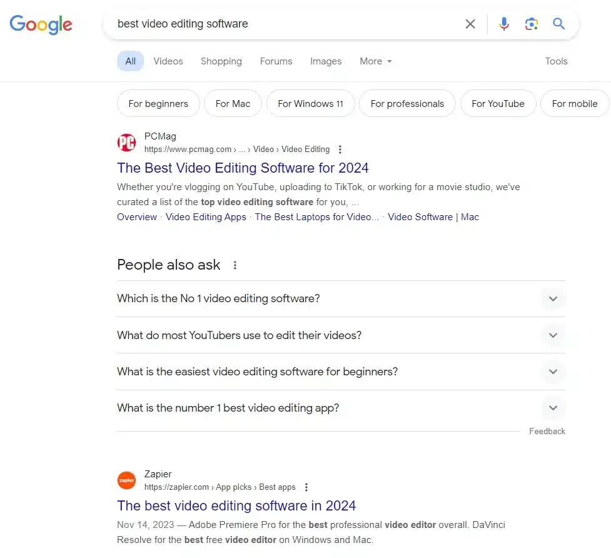The image size is (611, 558).
Task: Switch to the Videos tab
Action: click(x=168, y=61)
